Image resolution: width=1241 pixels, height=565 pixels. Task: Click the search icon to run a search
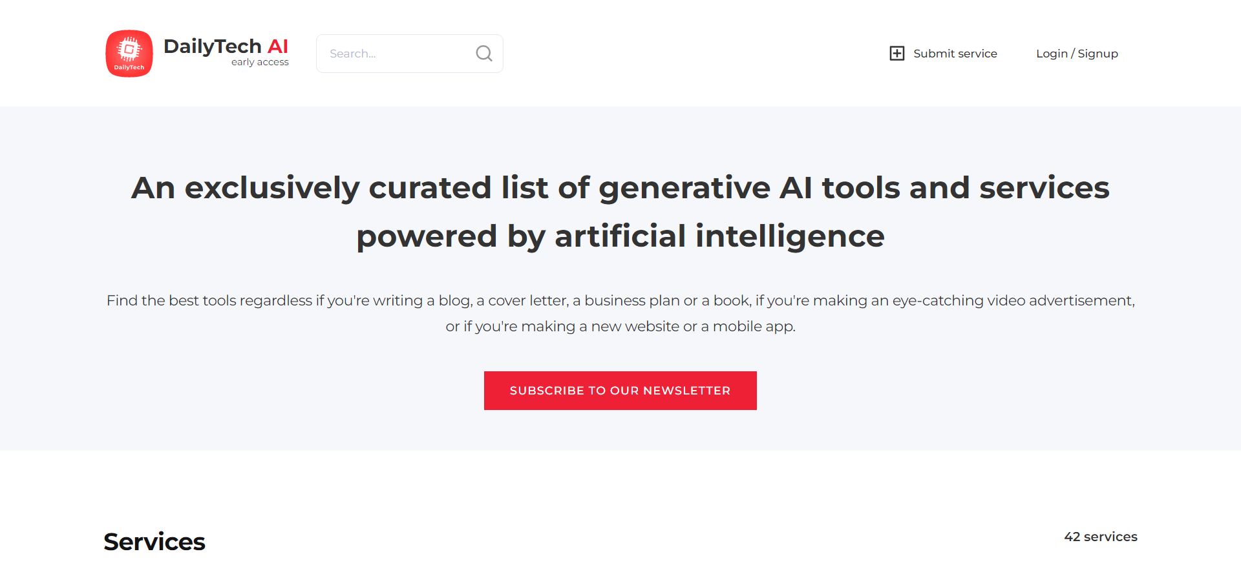tap(483, 53)
